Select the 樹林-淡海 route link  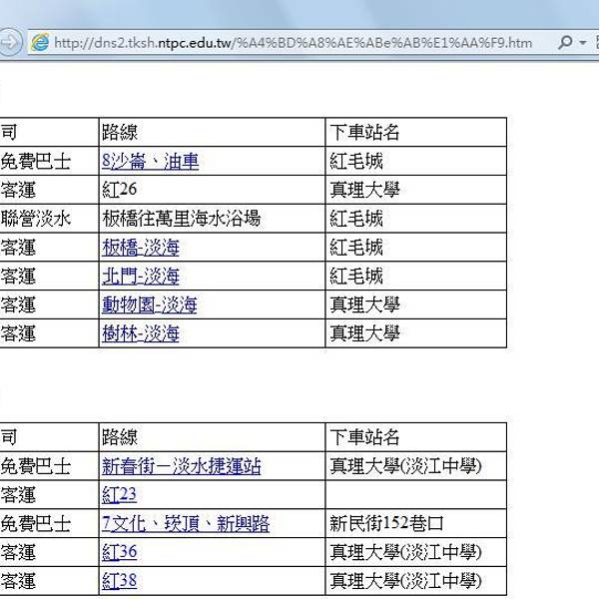point(141,334)
